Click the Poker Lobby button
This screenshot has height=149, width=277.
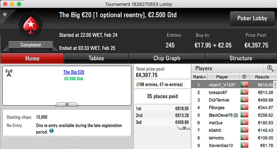pyautogui.click(x=251, y=19)
